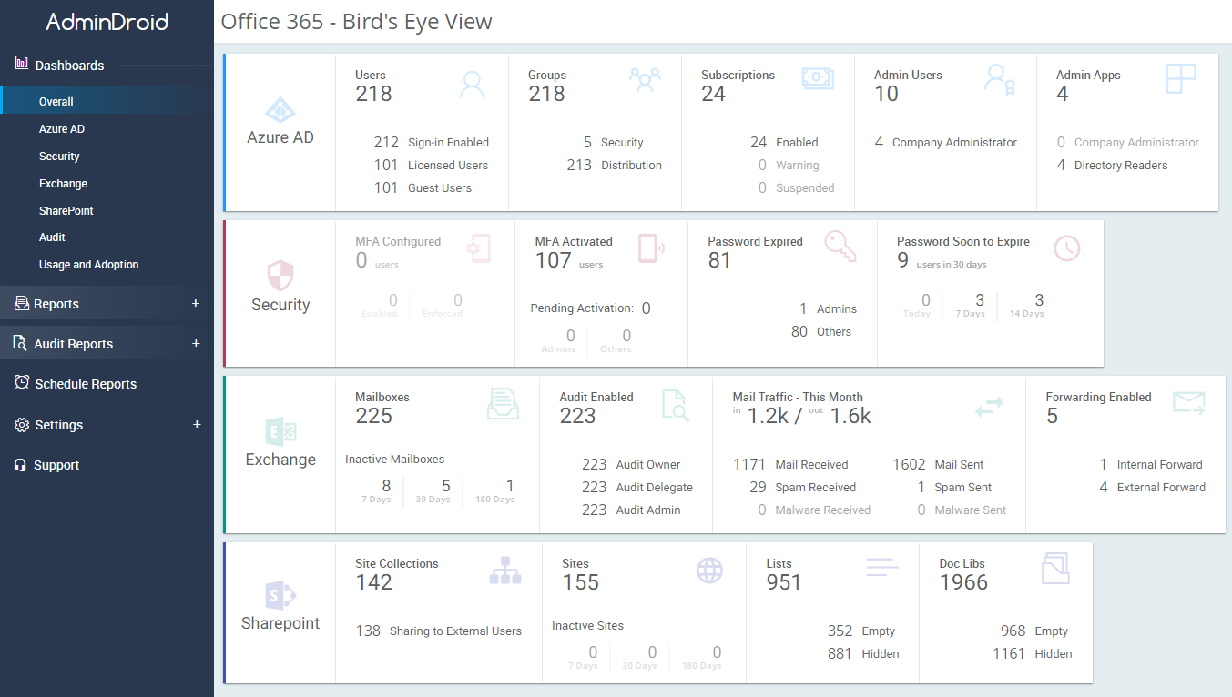
Task: Click the Mailboxes inbox tray icon
Action: (503, 403)
